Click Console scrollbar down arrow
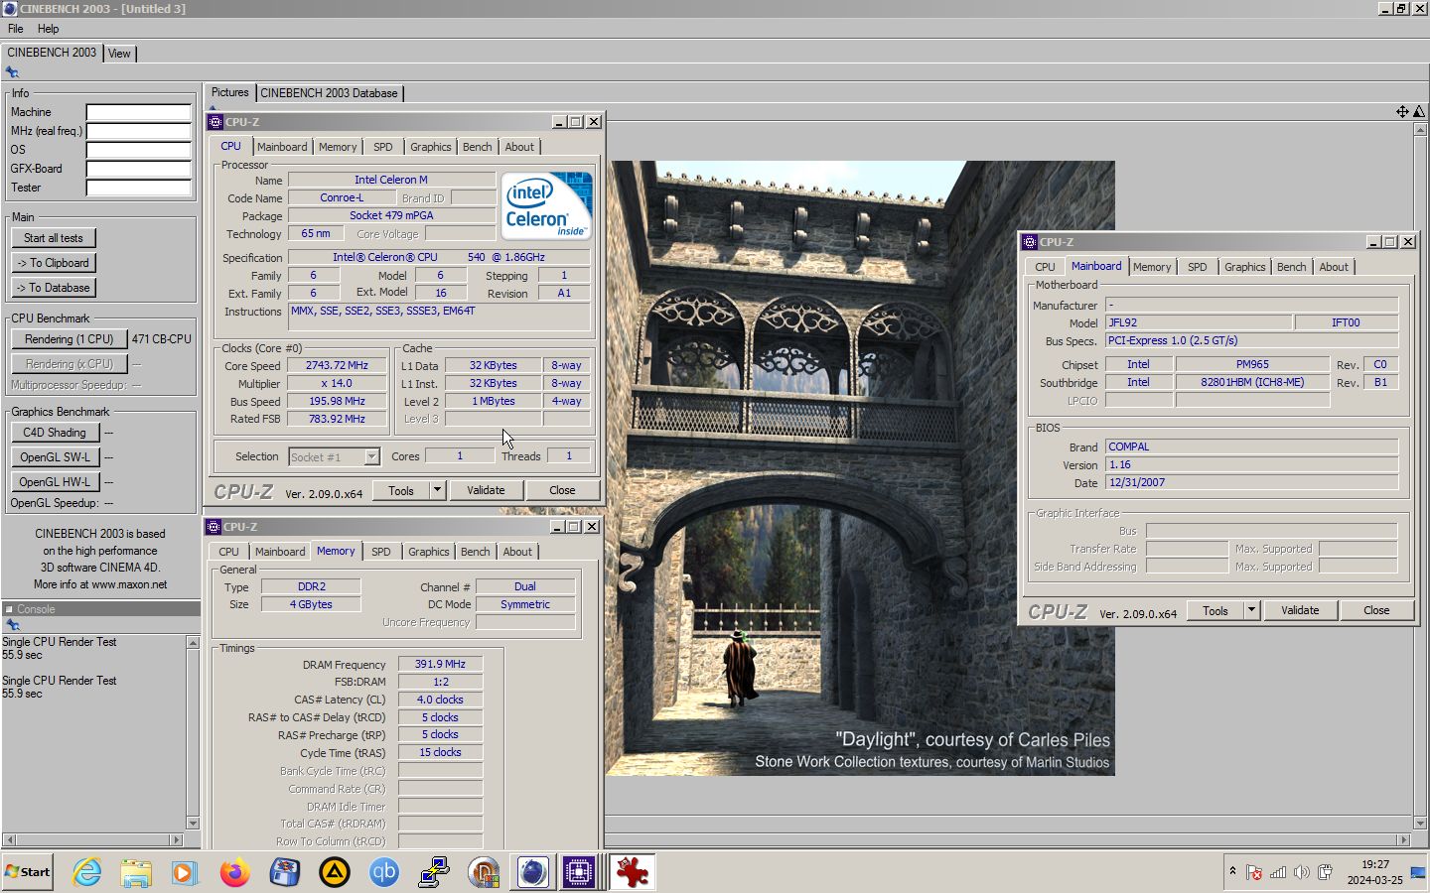The width and height of the screenshot is (1430, 893). (193, 823)
